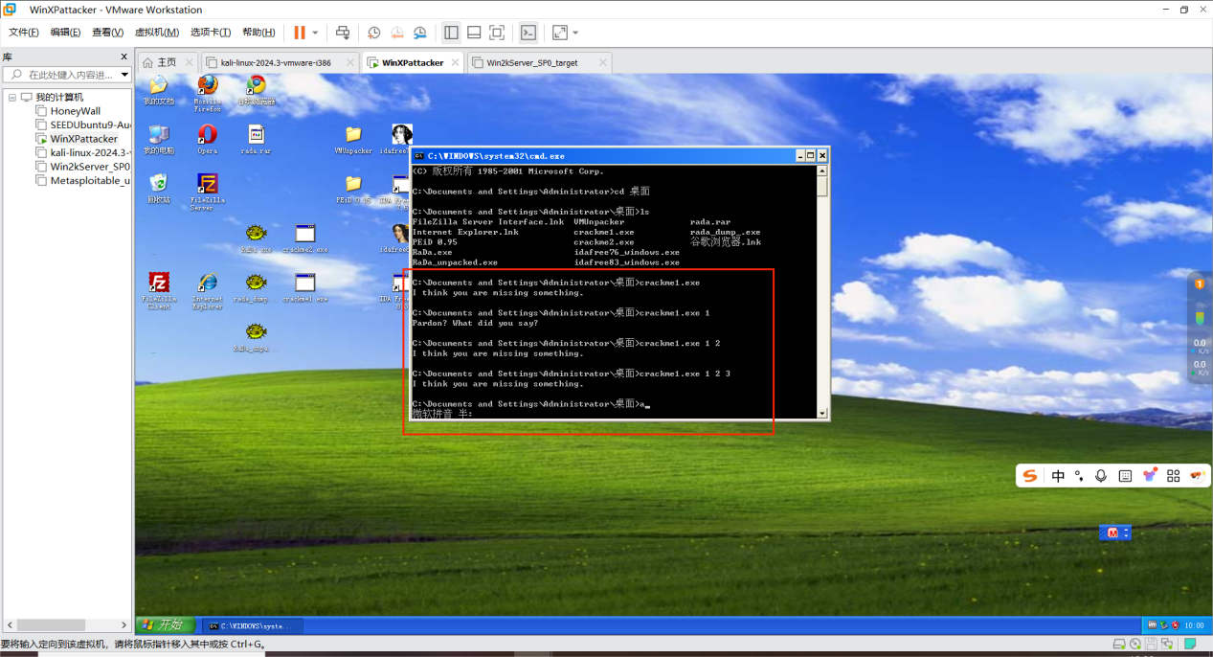Viewport: 1213px width, 657px height.
Task: Collapse the 我的计算机 tree node
Action: (x=12, y=98)
